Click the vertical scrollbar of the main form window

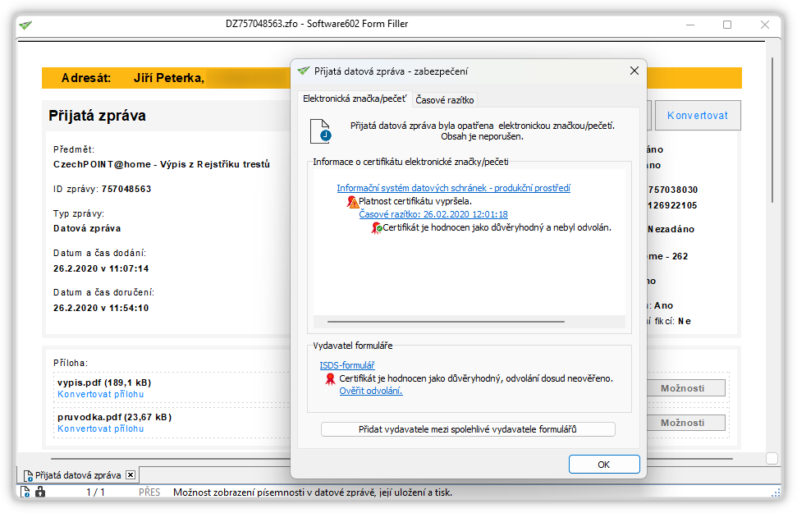tap(772, 131)
